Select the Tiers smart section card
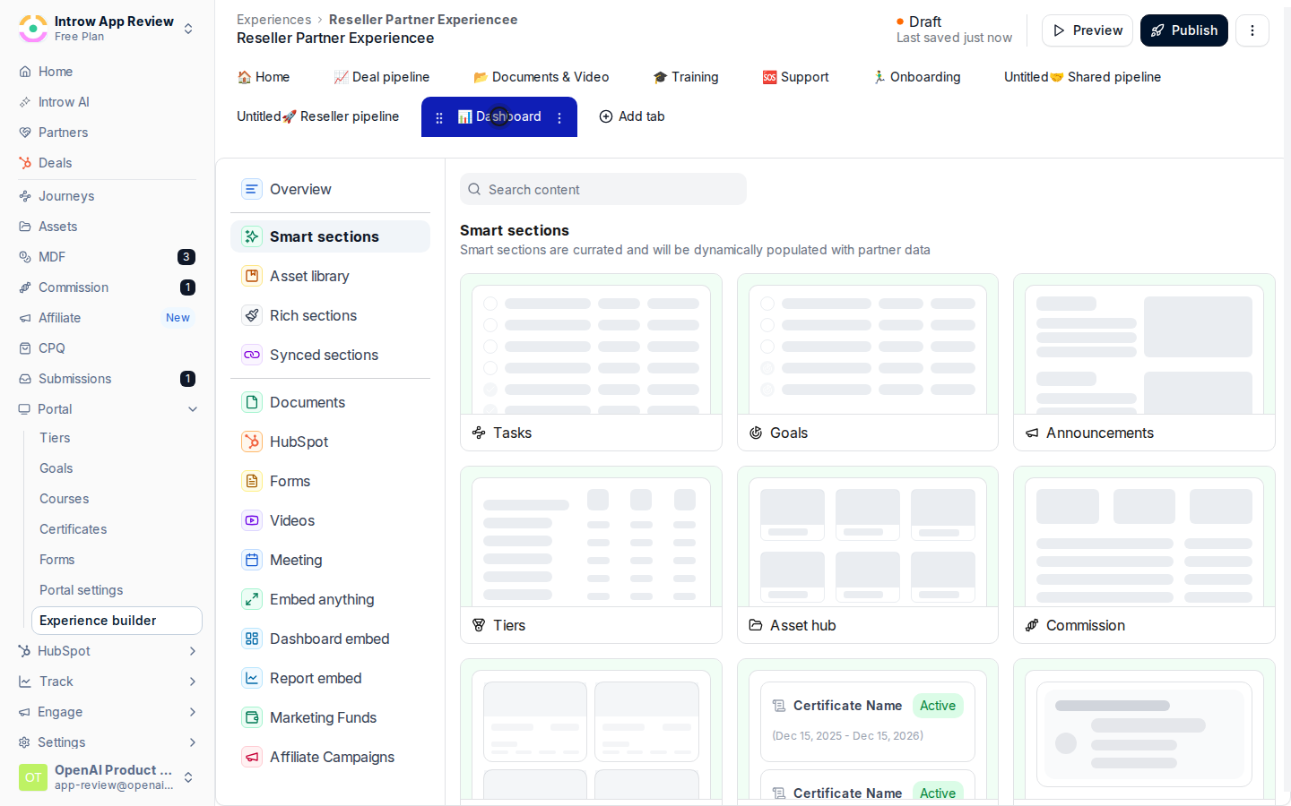1291x806 pixels. [591, 554]
